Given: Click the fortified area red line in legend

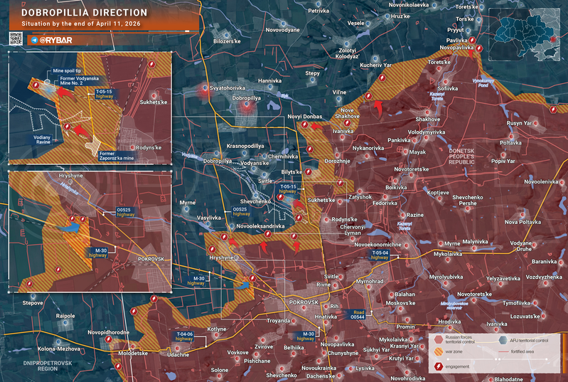Looking at the screenshot, I should 503,352.
